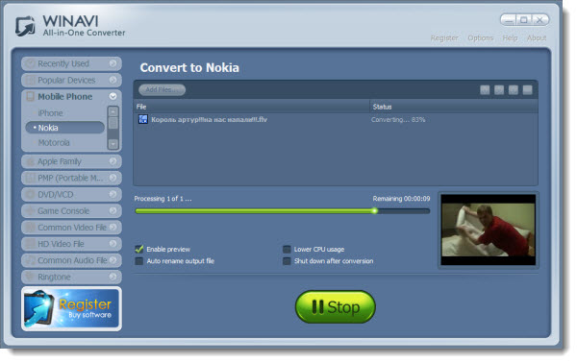The width and height of the screenshot is (577, 363).
Task: Click the green Stop button
Action: click(336, 306)
